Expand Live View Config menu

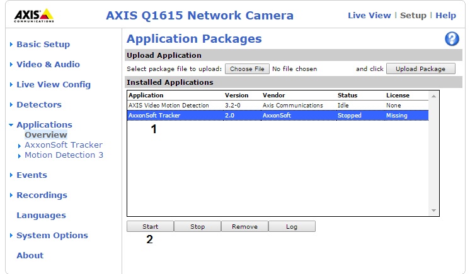pyautogui.click(x=53, y=85)
